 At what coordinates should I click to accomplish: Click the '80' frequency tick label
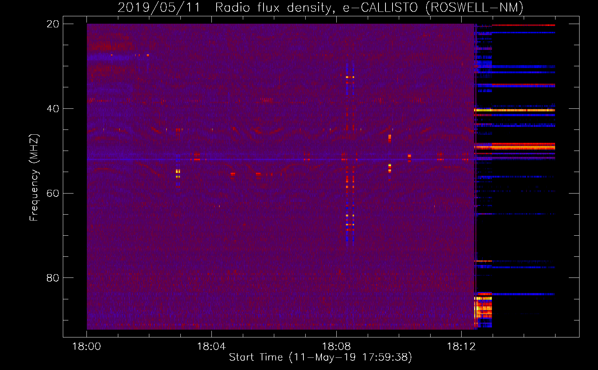pyautogui.click(x=53, y=278)
